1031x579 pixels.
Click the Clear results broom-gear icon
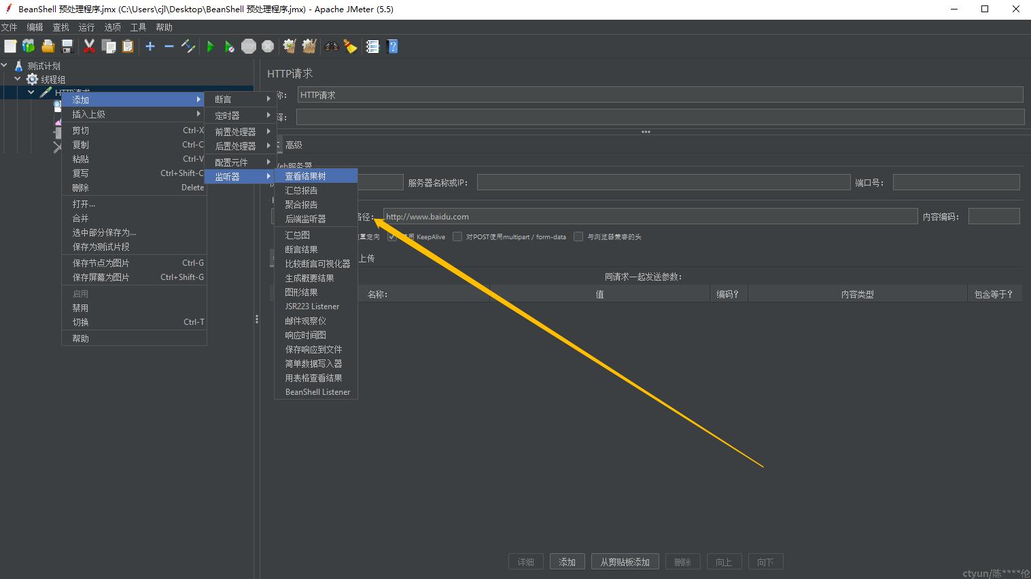290,46
